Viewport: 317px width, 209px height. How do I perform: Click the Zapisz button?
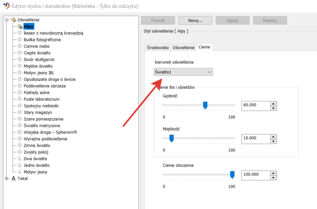coord(232,20)
